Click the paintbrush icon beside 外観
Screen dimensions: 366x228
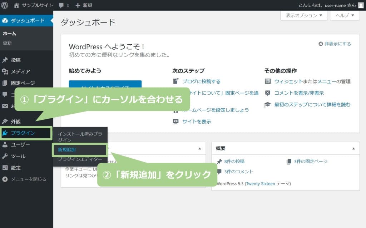[5, 122]
